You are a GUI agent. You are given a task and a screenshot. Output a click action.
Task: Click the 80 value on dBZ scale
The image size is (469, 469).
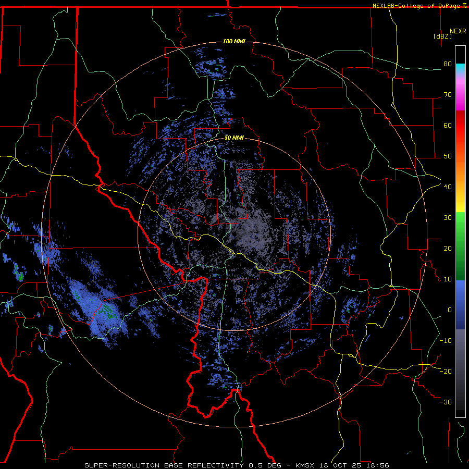[448, 64]
